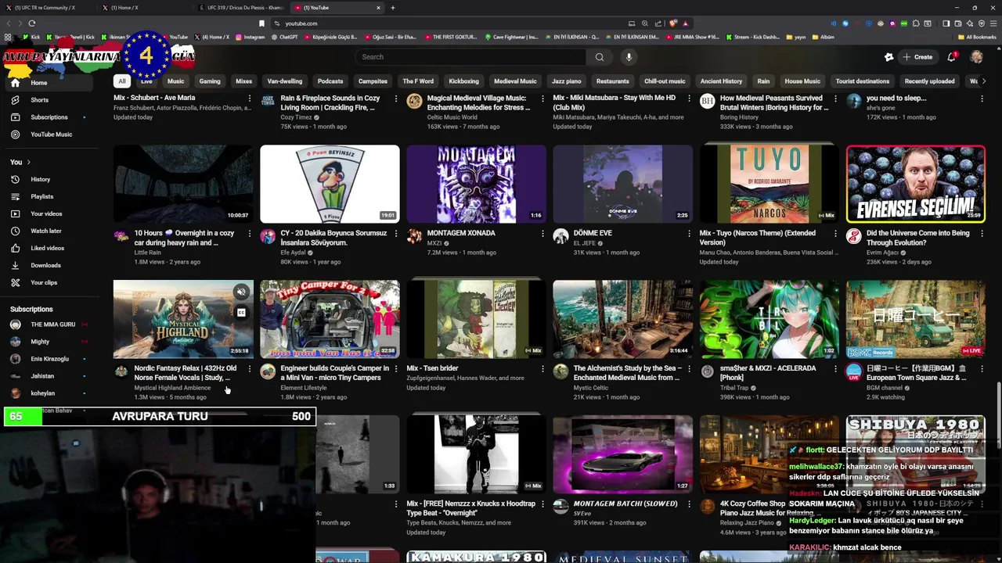Open options for Nordic Fantasy Relax video

[250, 368]
